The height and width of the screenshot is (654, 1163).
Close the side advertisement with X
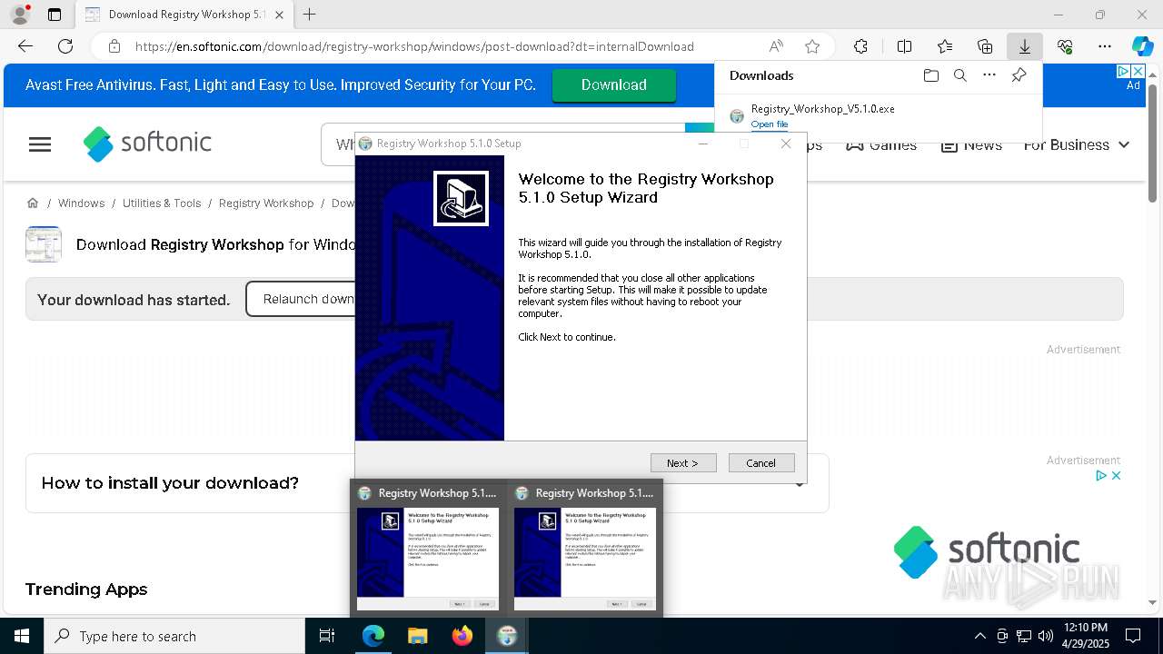tap(1116, 475)
